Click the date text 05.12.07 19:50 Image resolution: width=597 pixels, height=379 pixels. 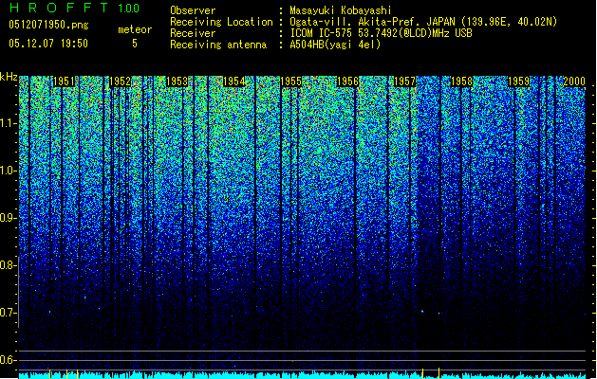point(48,44)
